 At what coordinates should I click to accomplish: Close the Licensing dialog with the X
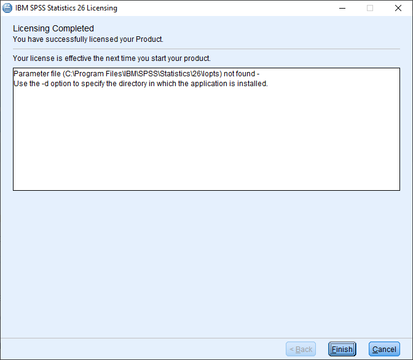point(398,8)
